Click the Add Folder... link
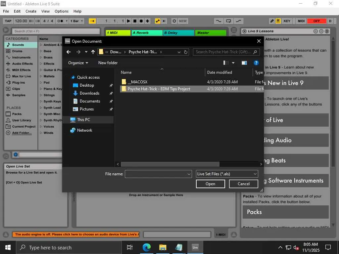 [x=22, y=133]
